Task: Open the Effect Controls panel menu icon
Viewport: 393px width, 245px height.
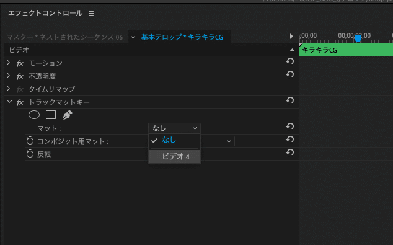Action: [91, 13]
